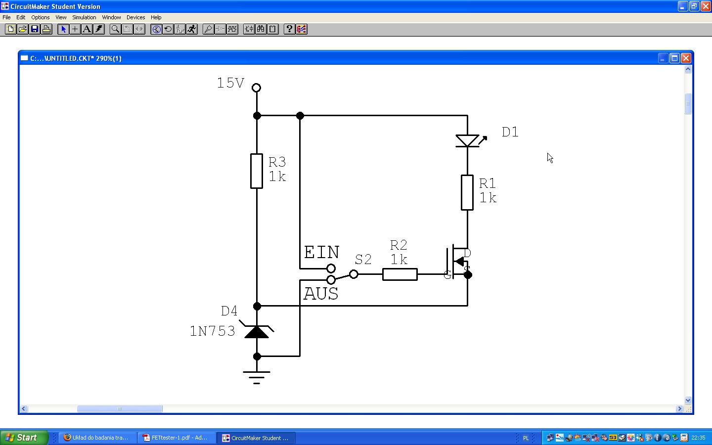Reset the simulation with the circular arrow icon
Screen dimensions: 712x445
(168, 29)
